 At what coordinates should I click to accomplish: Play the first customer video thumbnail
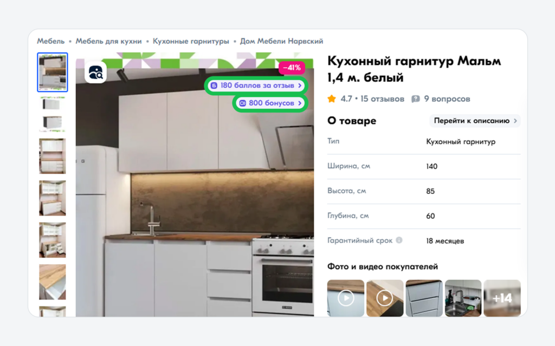345,297
